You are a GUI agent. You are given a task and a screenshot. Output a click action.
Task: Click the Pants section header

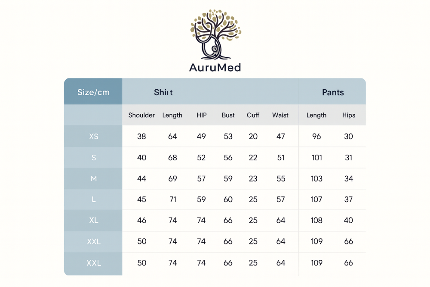click(x=333, y=92)
